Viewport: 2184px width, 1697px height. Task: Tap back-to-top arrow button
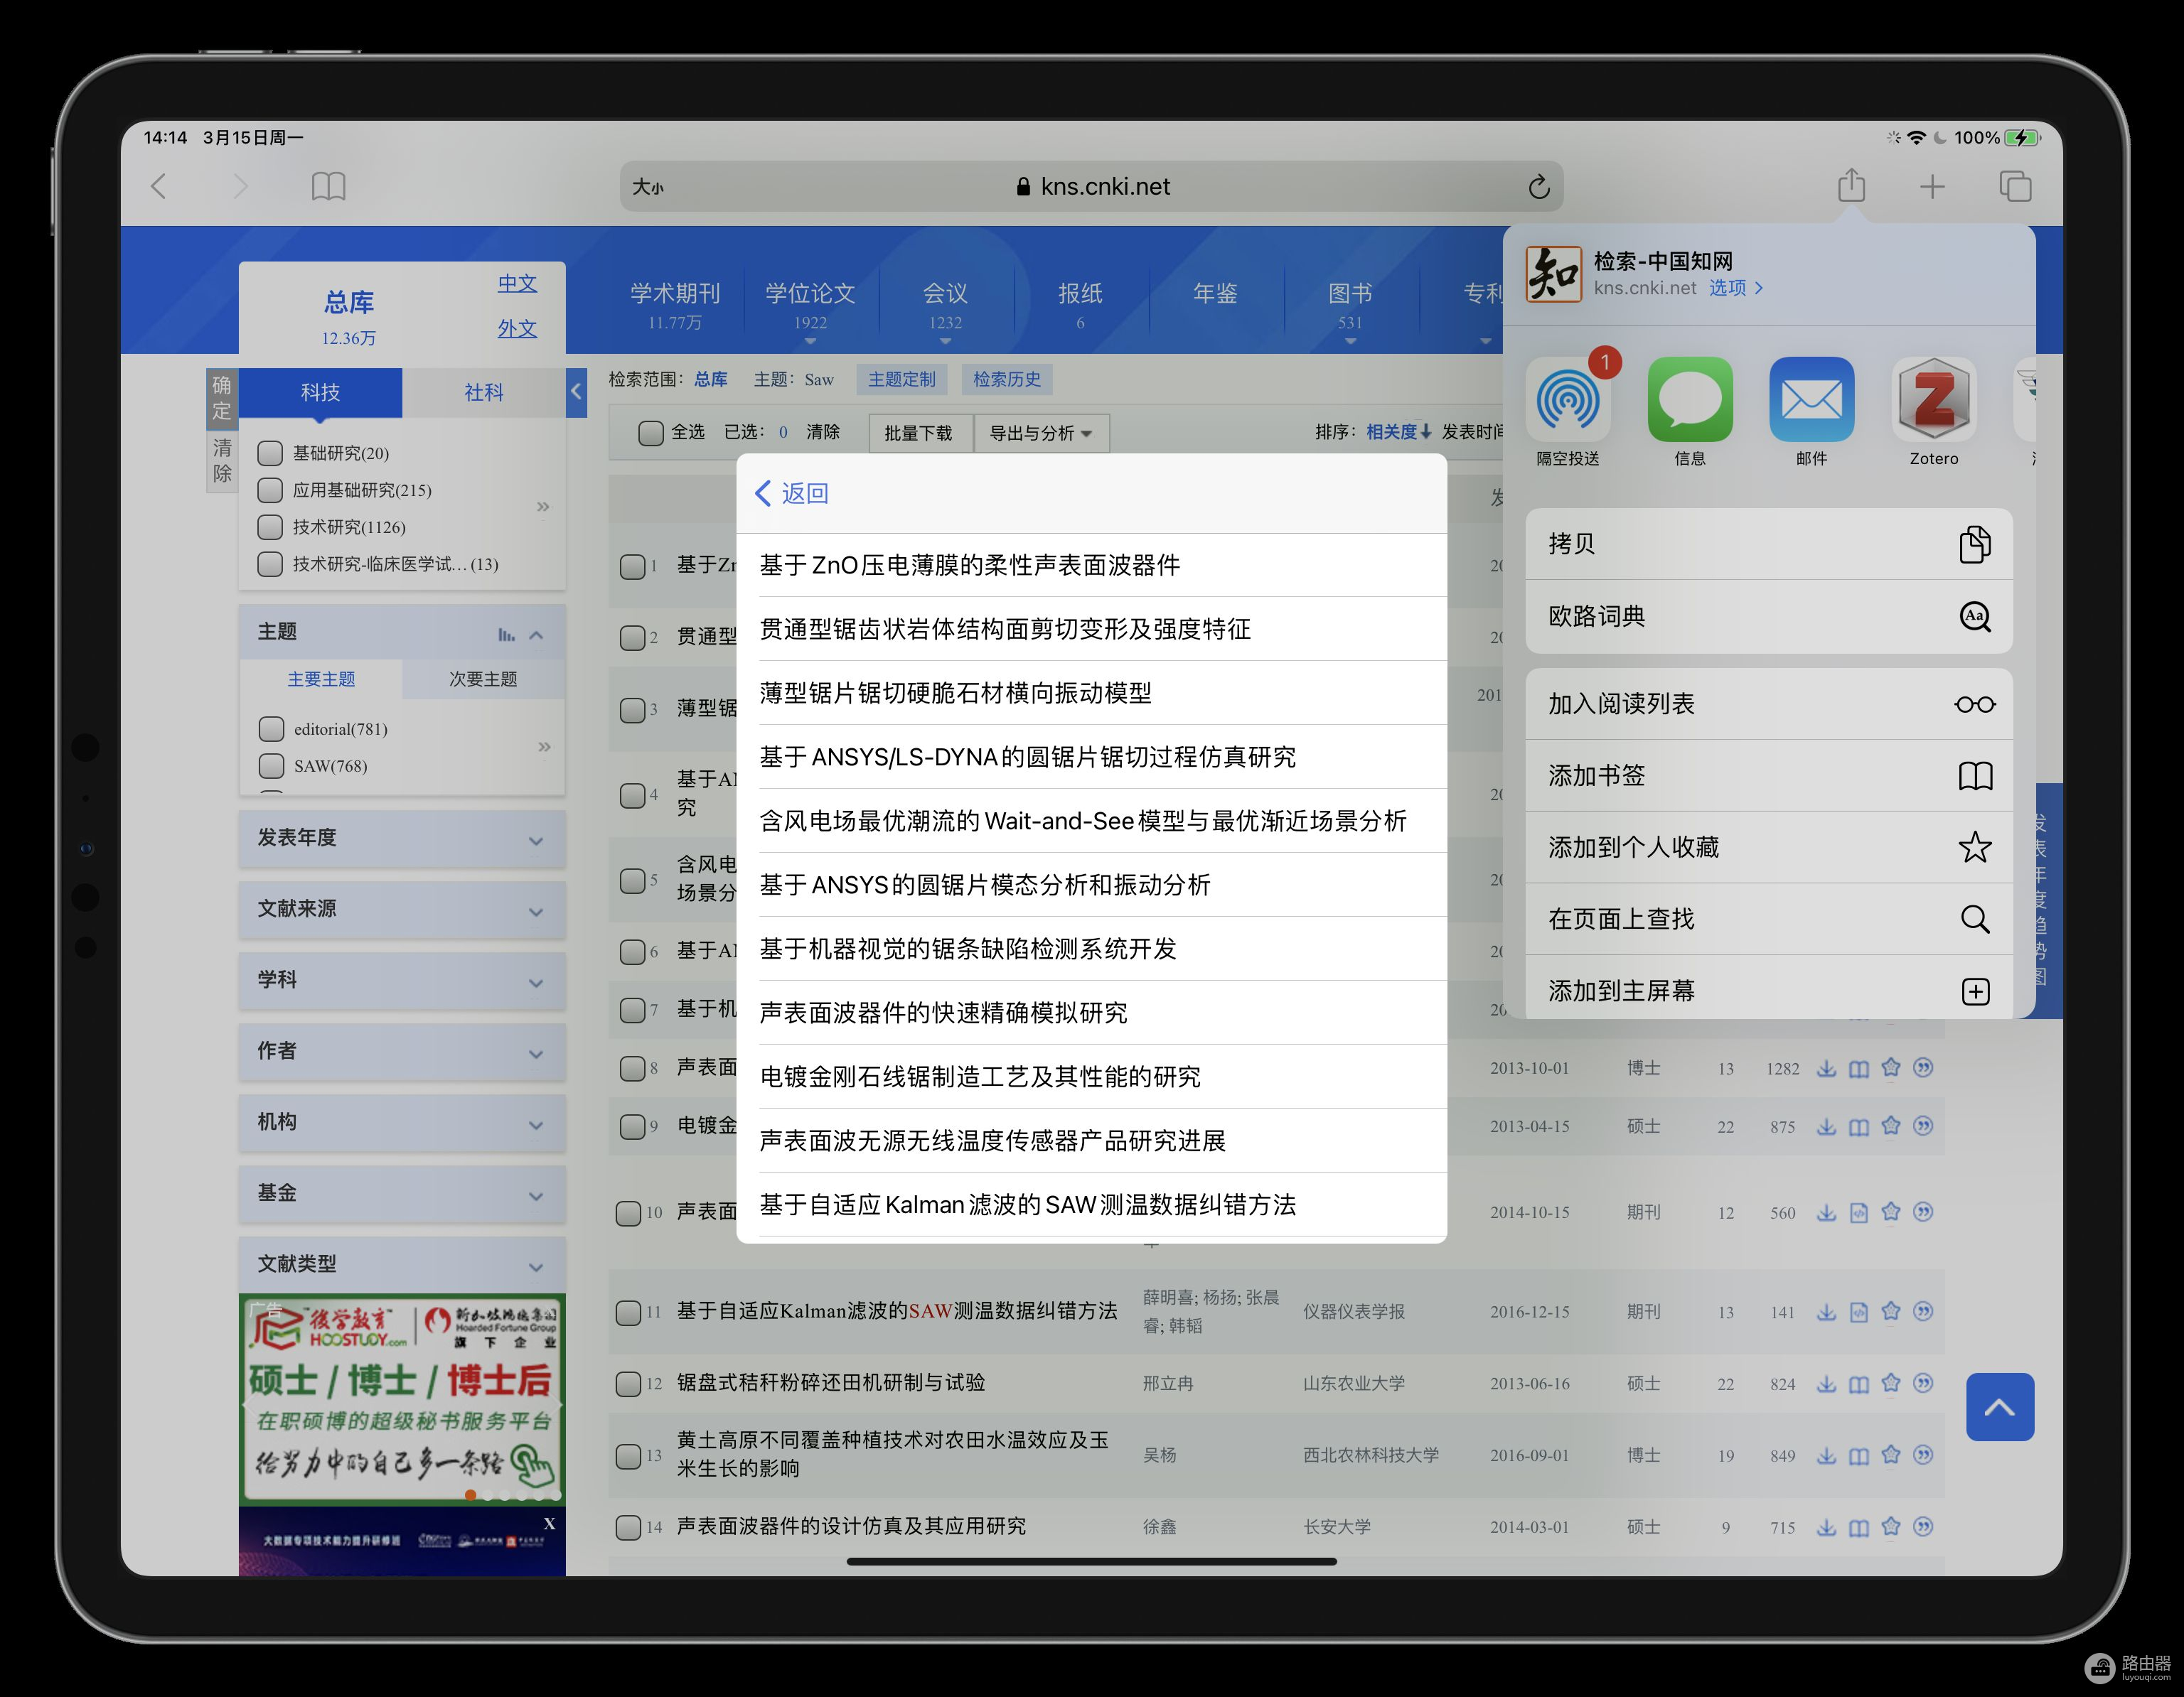click(1999, 1407)
